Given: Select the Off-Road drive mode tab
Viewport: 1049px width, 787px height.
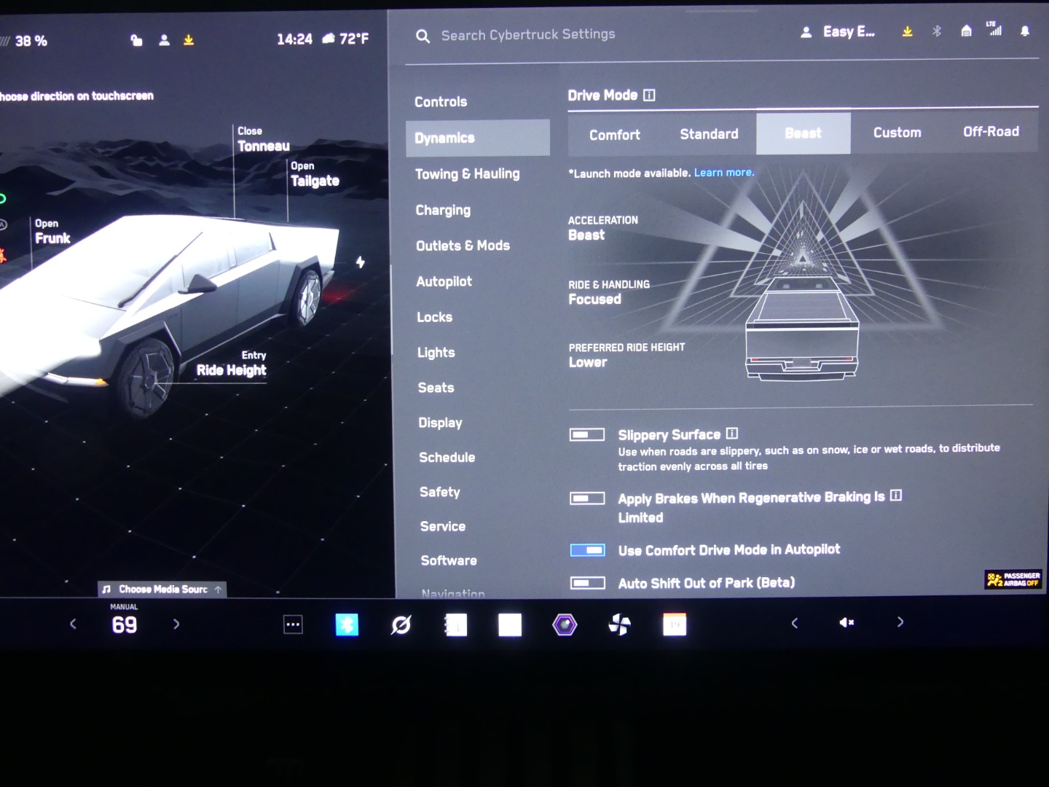Looking at the screenshot, I should (991, 132).
